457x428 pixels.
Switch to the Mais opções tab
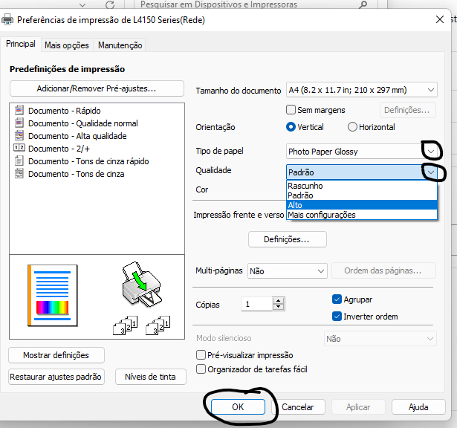(x=67, y=45)
